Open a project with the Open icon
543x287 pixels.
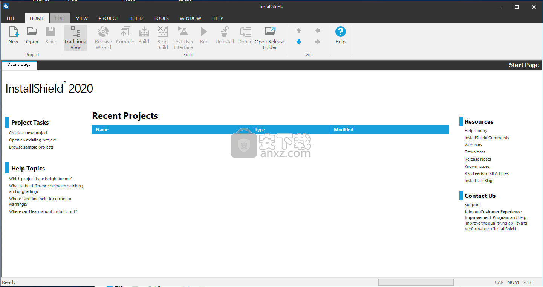[x=32, y=32]
